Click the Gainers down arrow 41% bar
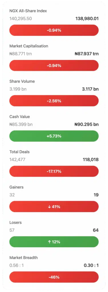 coord(54,206)
